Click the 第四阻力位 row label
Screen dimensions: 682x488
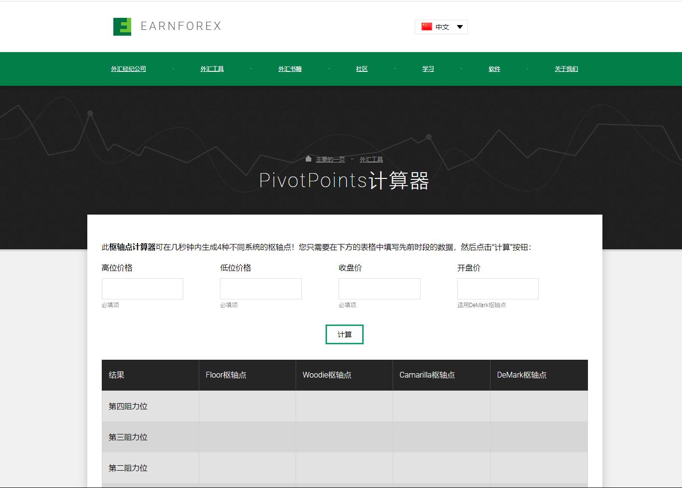128,407
